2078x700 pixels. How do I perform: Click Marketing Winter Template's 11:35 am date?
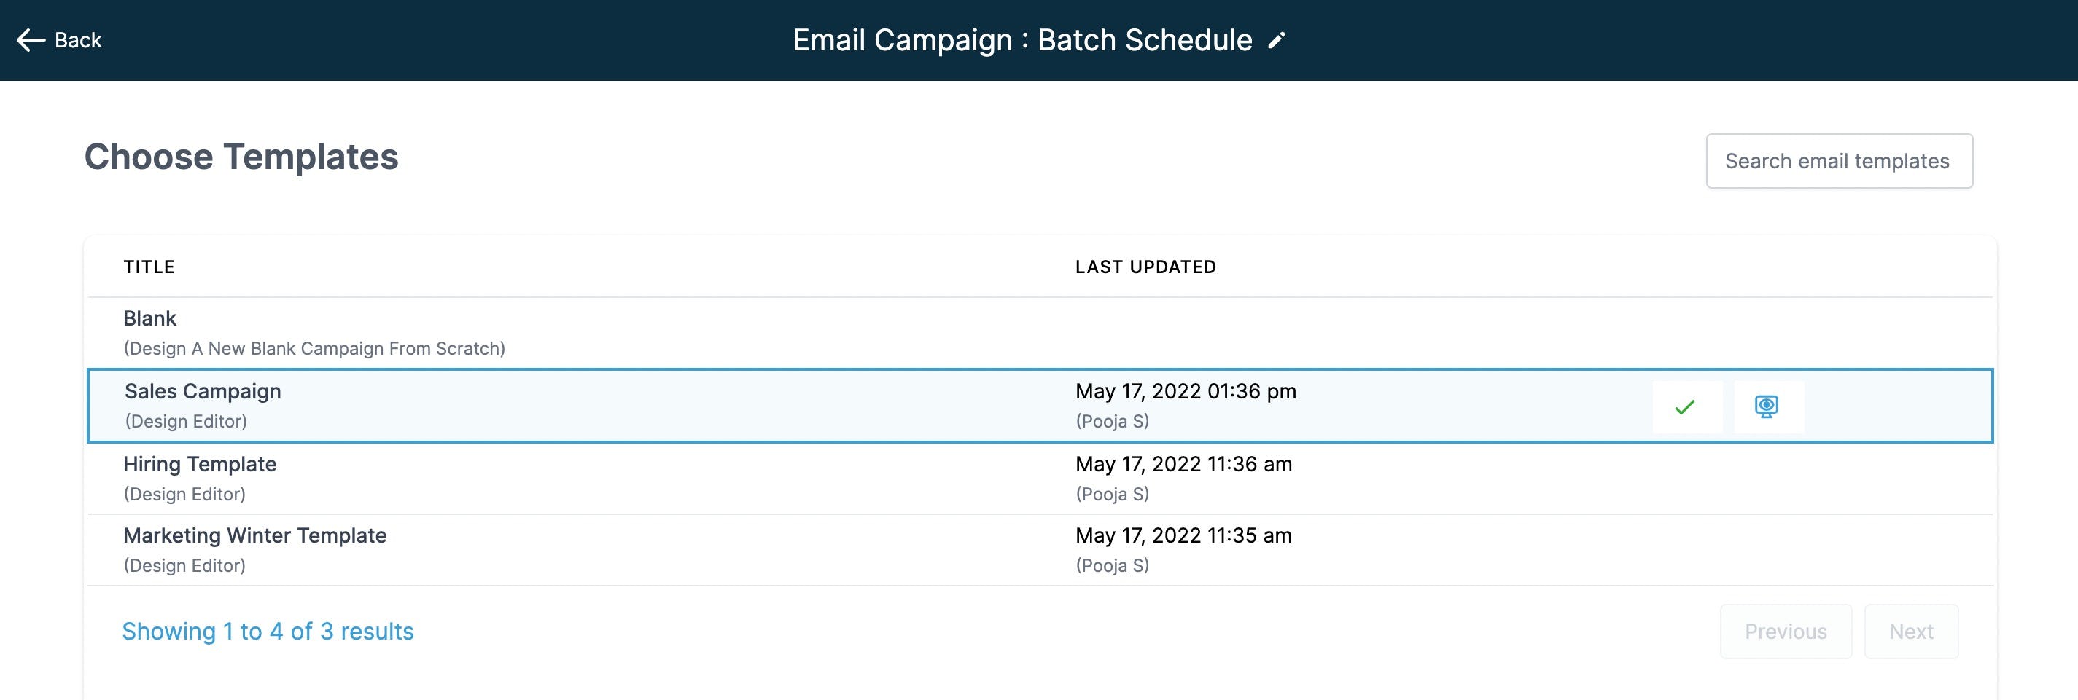[x=1183, y=535]
